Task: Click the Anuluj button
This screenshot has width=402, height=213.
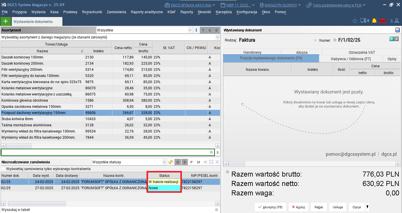Action: 298,207
